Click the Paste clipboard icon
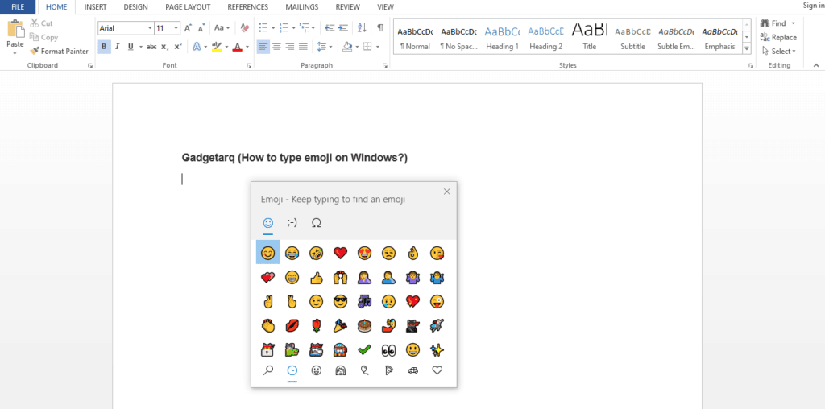 pos(15,30)
